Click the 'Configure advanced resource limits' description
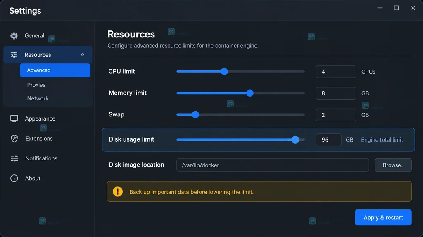Screen dimensions: 423x237 [183, 46]
